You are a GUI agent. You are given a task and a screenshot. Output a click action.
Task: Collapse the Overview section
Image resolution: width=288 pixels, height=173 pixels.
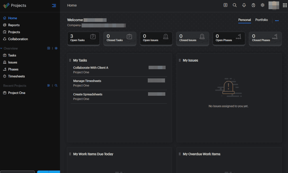pos(1,48)
